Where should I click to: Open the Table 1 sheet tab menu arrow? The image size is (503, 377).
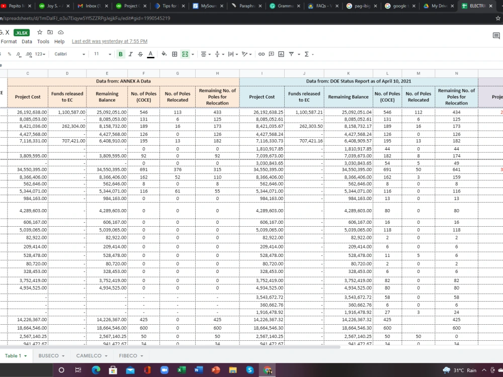point(25,356)
